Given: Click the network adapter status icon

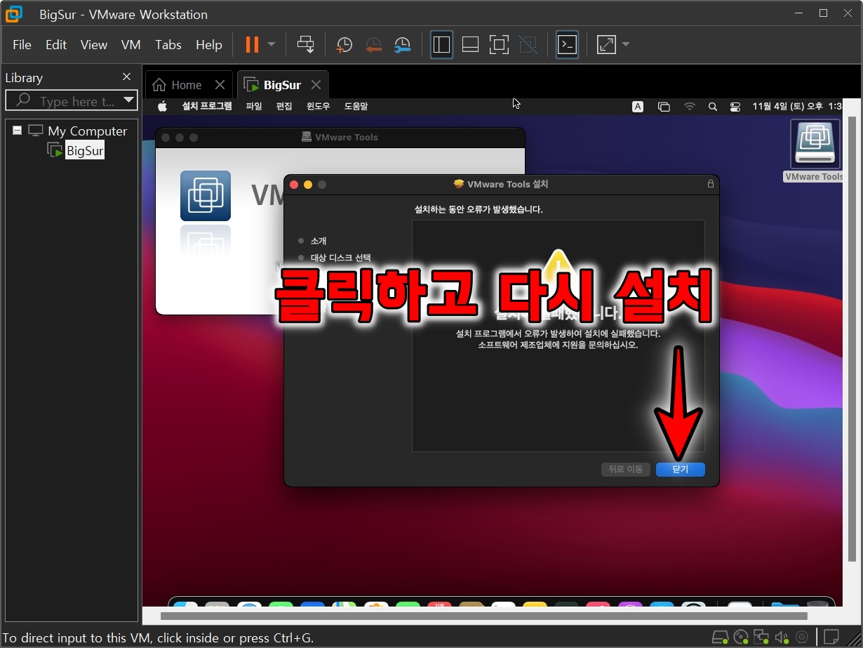Looking at the screenshot, I should pyautogui.click(x=761, y=637).
